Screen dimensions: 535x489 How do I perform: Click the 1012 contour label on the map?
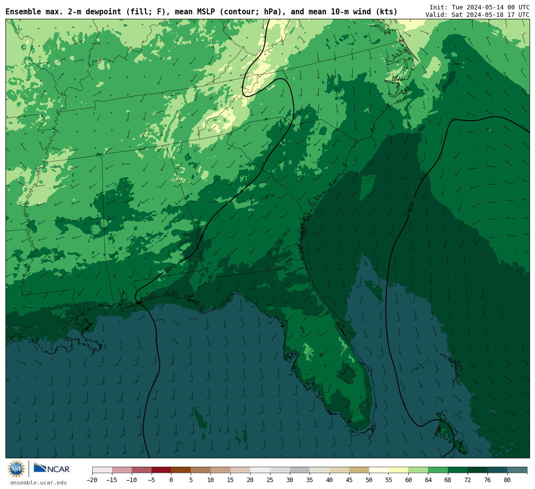(x=170, y=268)
